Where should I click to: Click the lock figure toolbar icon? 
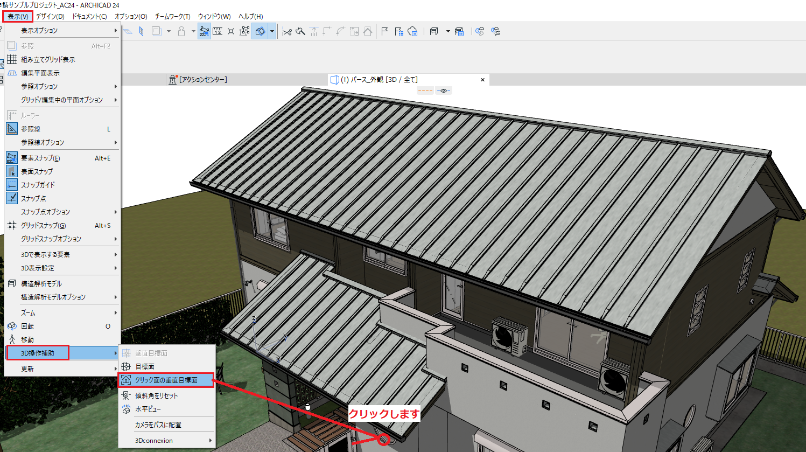[181, 31]
